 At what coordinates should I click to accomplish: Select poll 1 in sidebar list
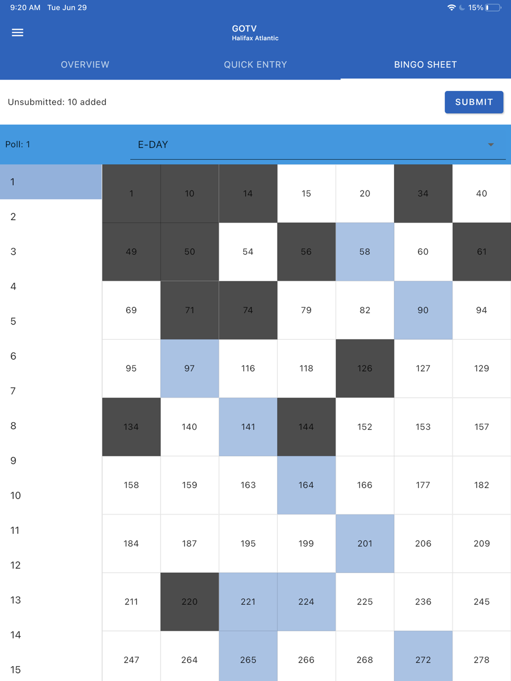click(x=51, y=182)
